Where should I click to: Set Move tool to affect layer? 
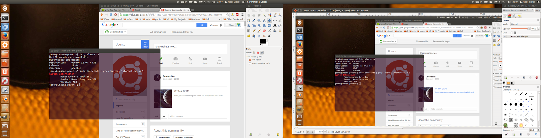click(x=254, y=52)
